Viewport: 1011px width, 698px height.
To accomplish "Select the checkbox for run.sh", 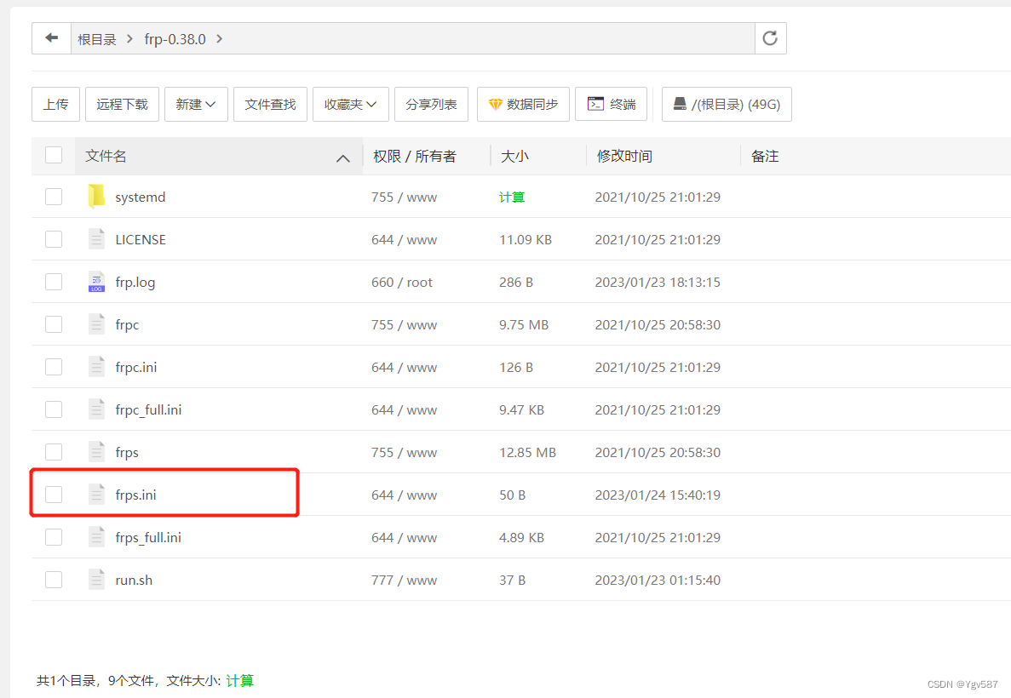I will tap(54, 580).
